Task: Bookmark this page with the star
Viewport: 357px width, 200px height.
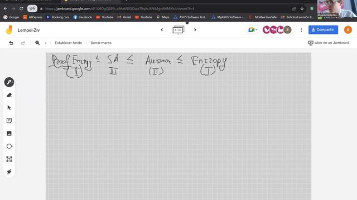Action: (x=302, y=9)
